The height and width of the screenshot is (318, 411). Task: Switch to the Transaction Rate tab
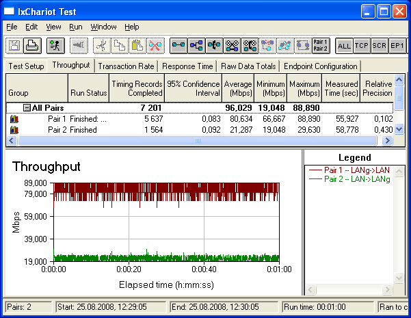(126, 66)
